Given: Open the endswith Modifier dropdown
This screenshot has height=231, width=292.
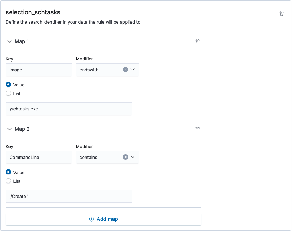Looking at the screenshot, I should (x=133, y=69).
